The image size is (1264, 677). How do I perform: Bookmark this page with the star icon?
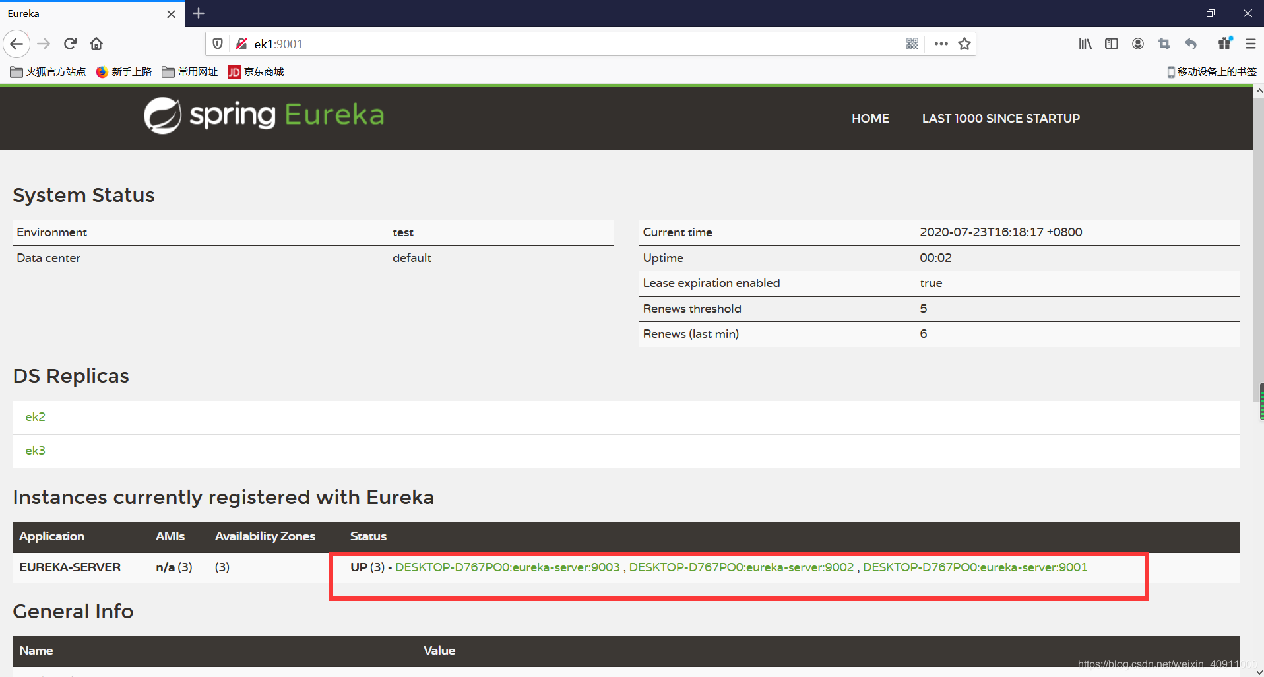tap(964, 44)
